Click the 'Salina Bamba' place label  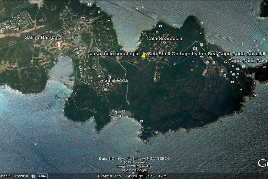point(41,37)
